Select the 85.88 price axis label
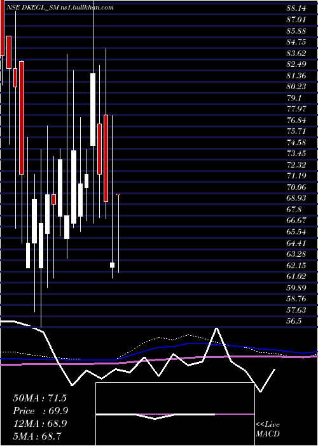The image size is (318, 446). point(296,31)
